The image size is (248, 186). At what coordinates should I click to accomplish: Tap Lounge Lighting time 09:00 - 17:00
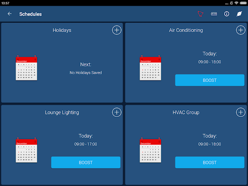[86, 144]
